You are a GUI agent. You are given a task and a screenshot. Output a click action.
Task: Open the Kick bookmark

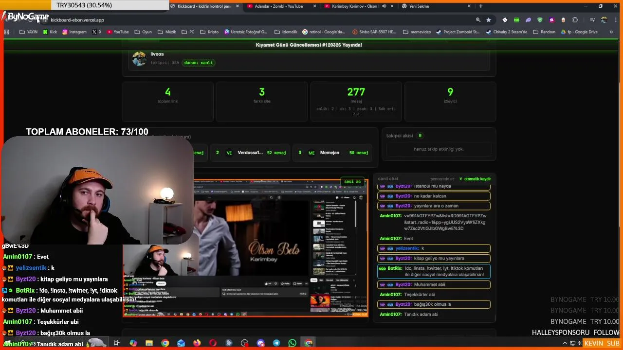point(50,32)
